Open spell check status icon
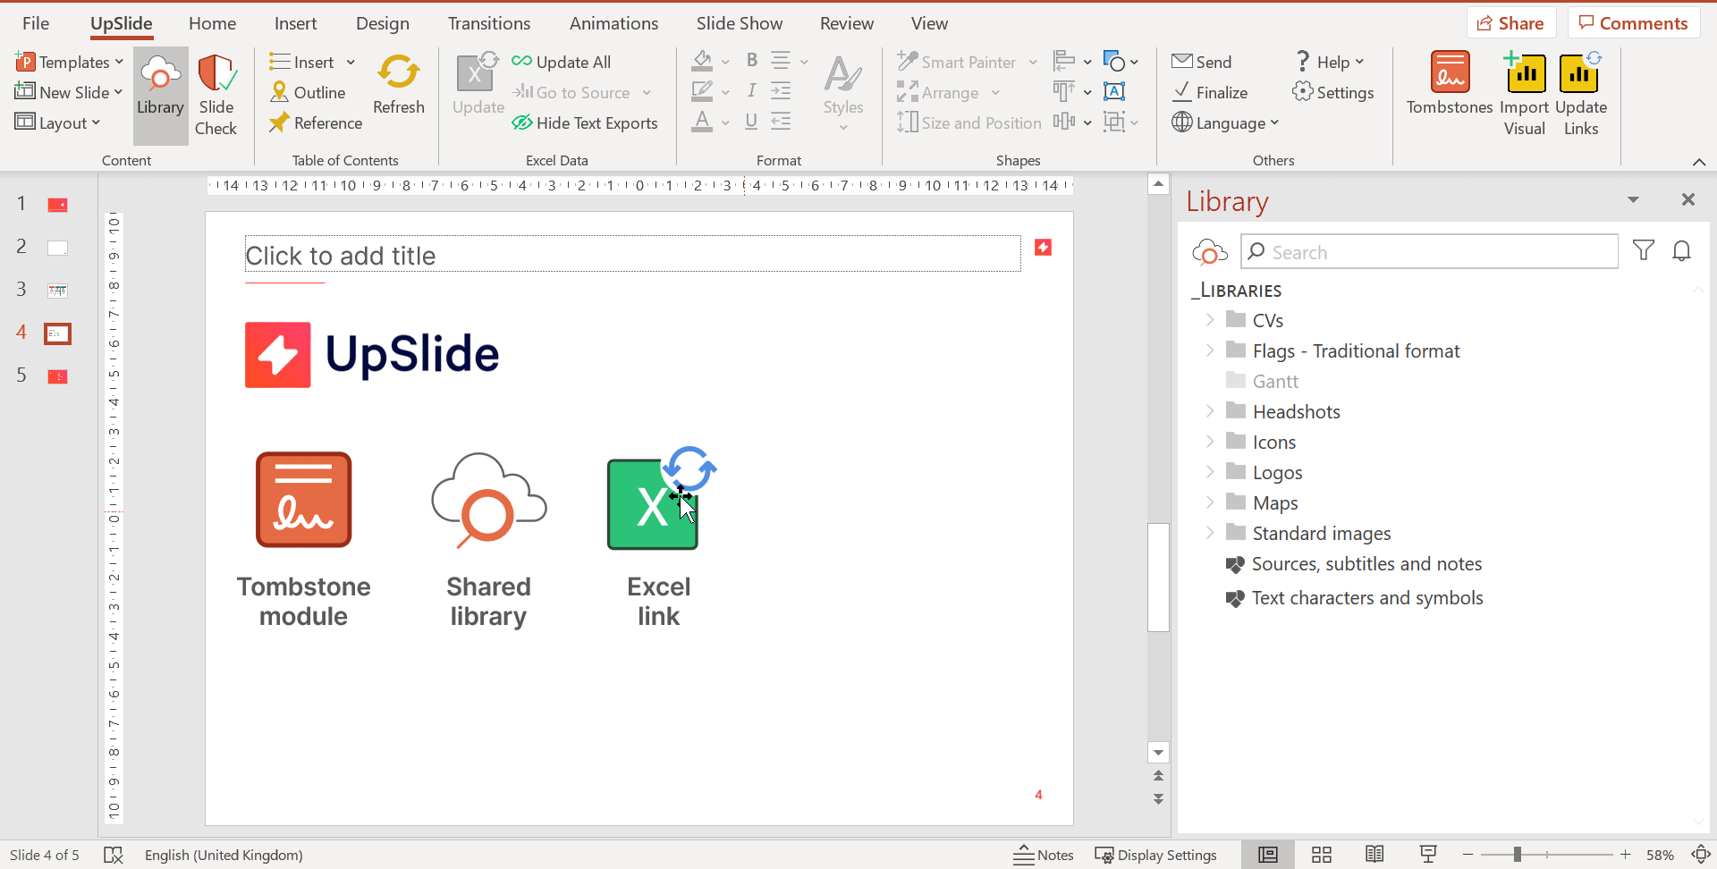Screen dimensions: 1717x869 (x=114, y=855)
